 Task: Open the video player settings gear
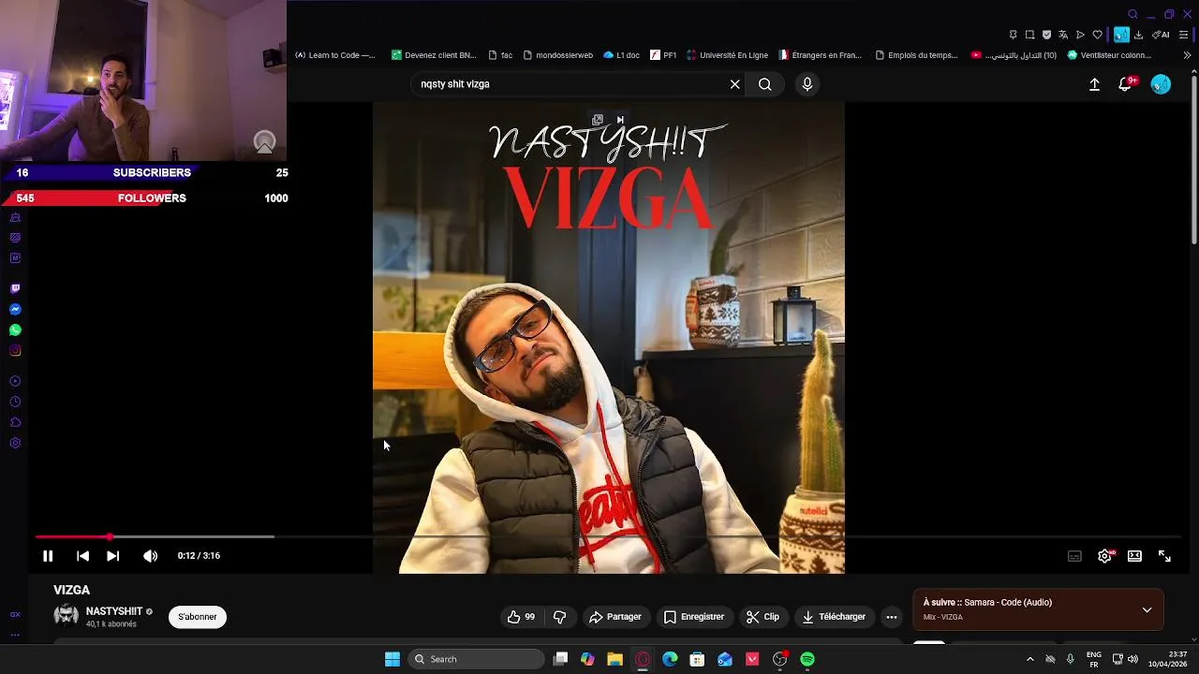pyautogui.click(x=1105, y=556)
